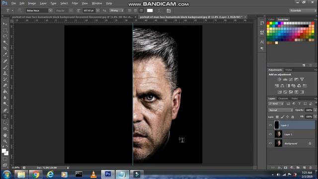Add a Hue/Saturation adjustment

[277, 86]
